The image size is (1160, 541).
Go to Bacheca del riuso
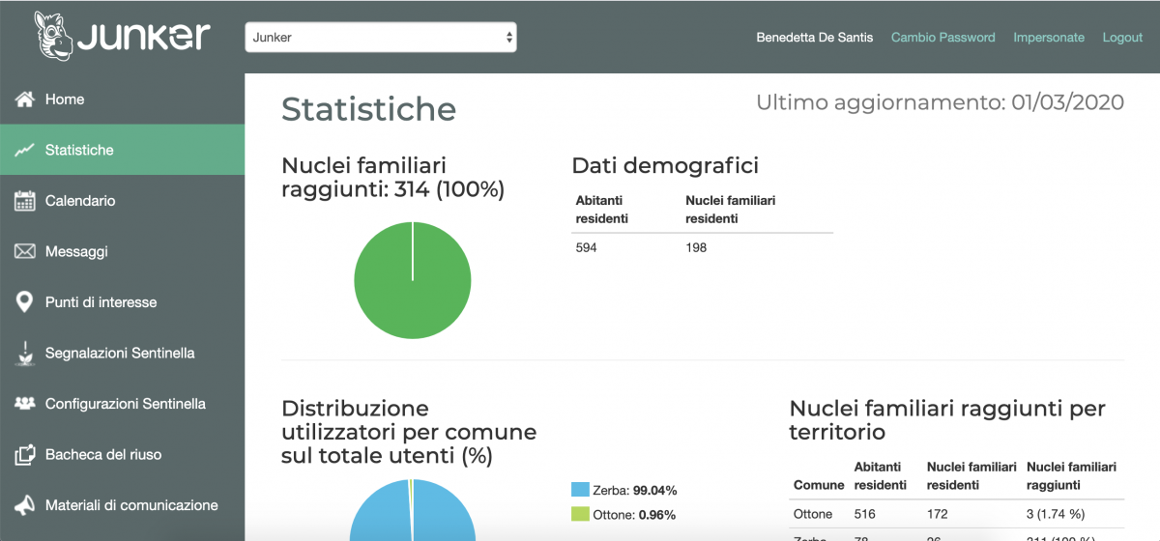[x=122, y=454]
